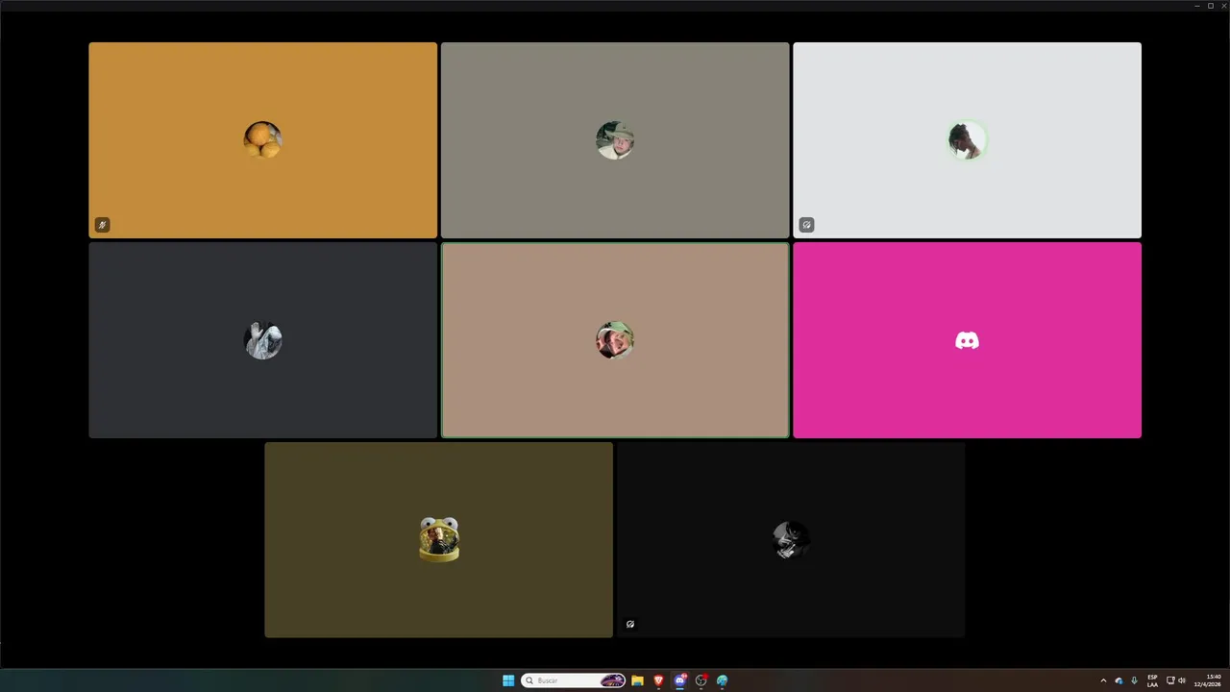Open the round dark app with red badge on taskbar
1230x692 pixels.
(701, 680)
